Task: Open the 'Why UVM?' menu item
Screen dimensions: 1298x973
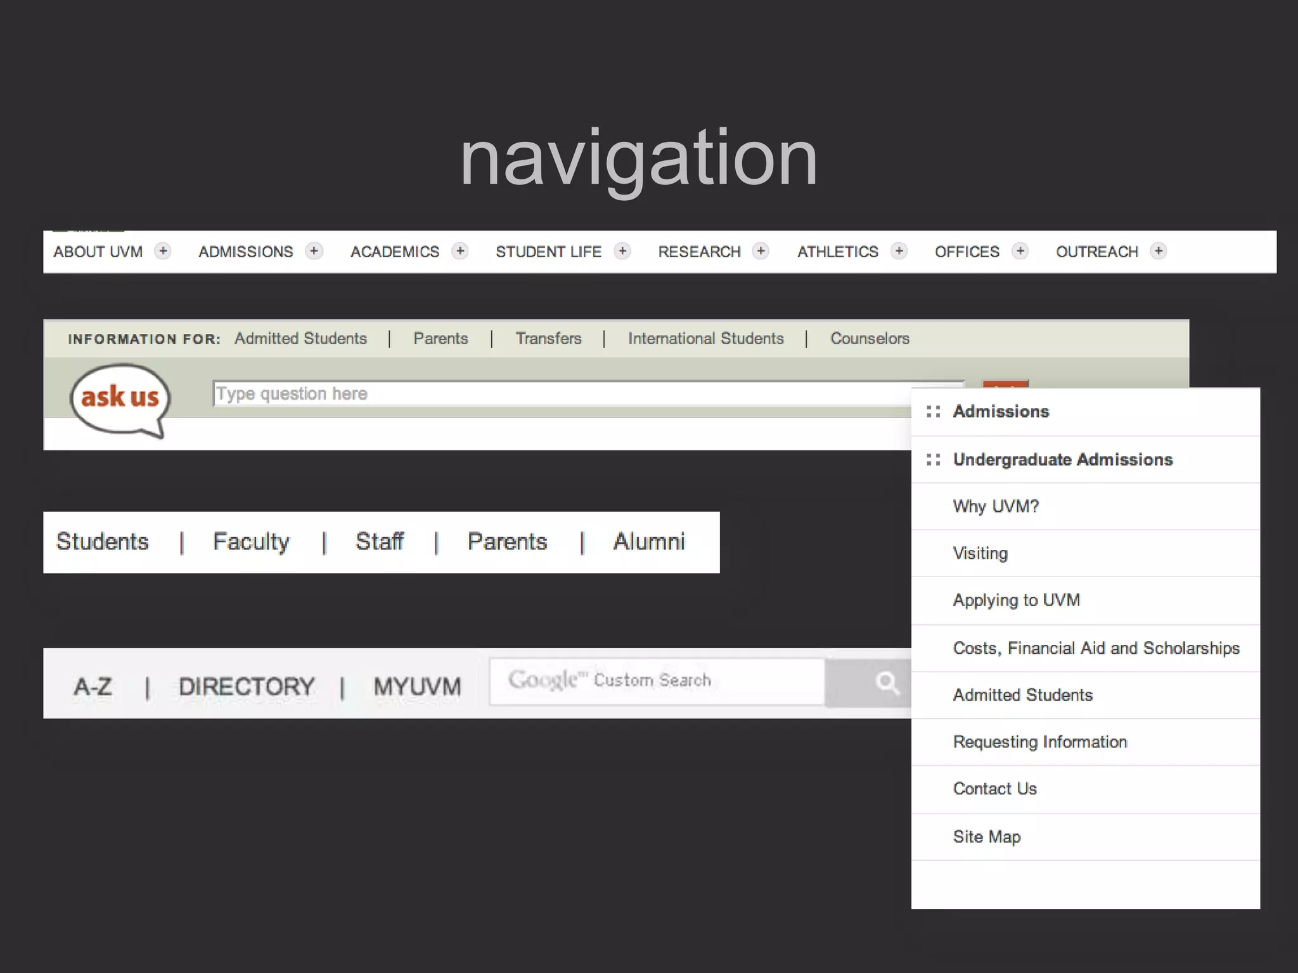Action: (996, 506)
